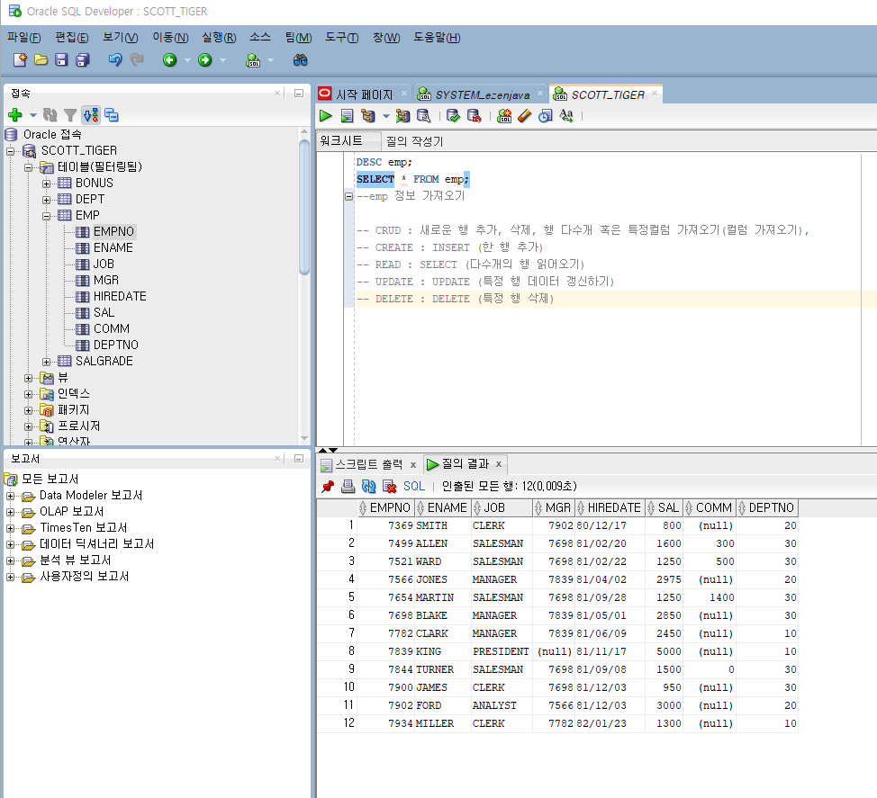
Task: Open dropdown next to new connection plus
Action: pyautogui.click(x=33, y=115)
